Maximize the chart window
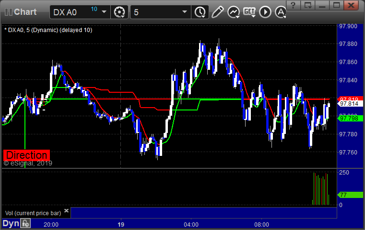This screenshot has height=230, width=365. 336,5
